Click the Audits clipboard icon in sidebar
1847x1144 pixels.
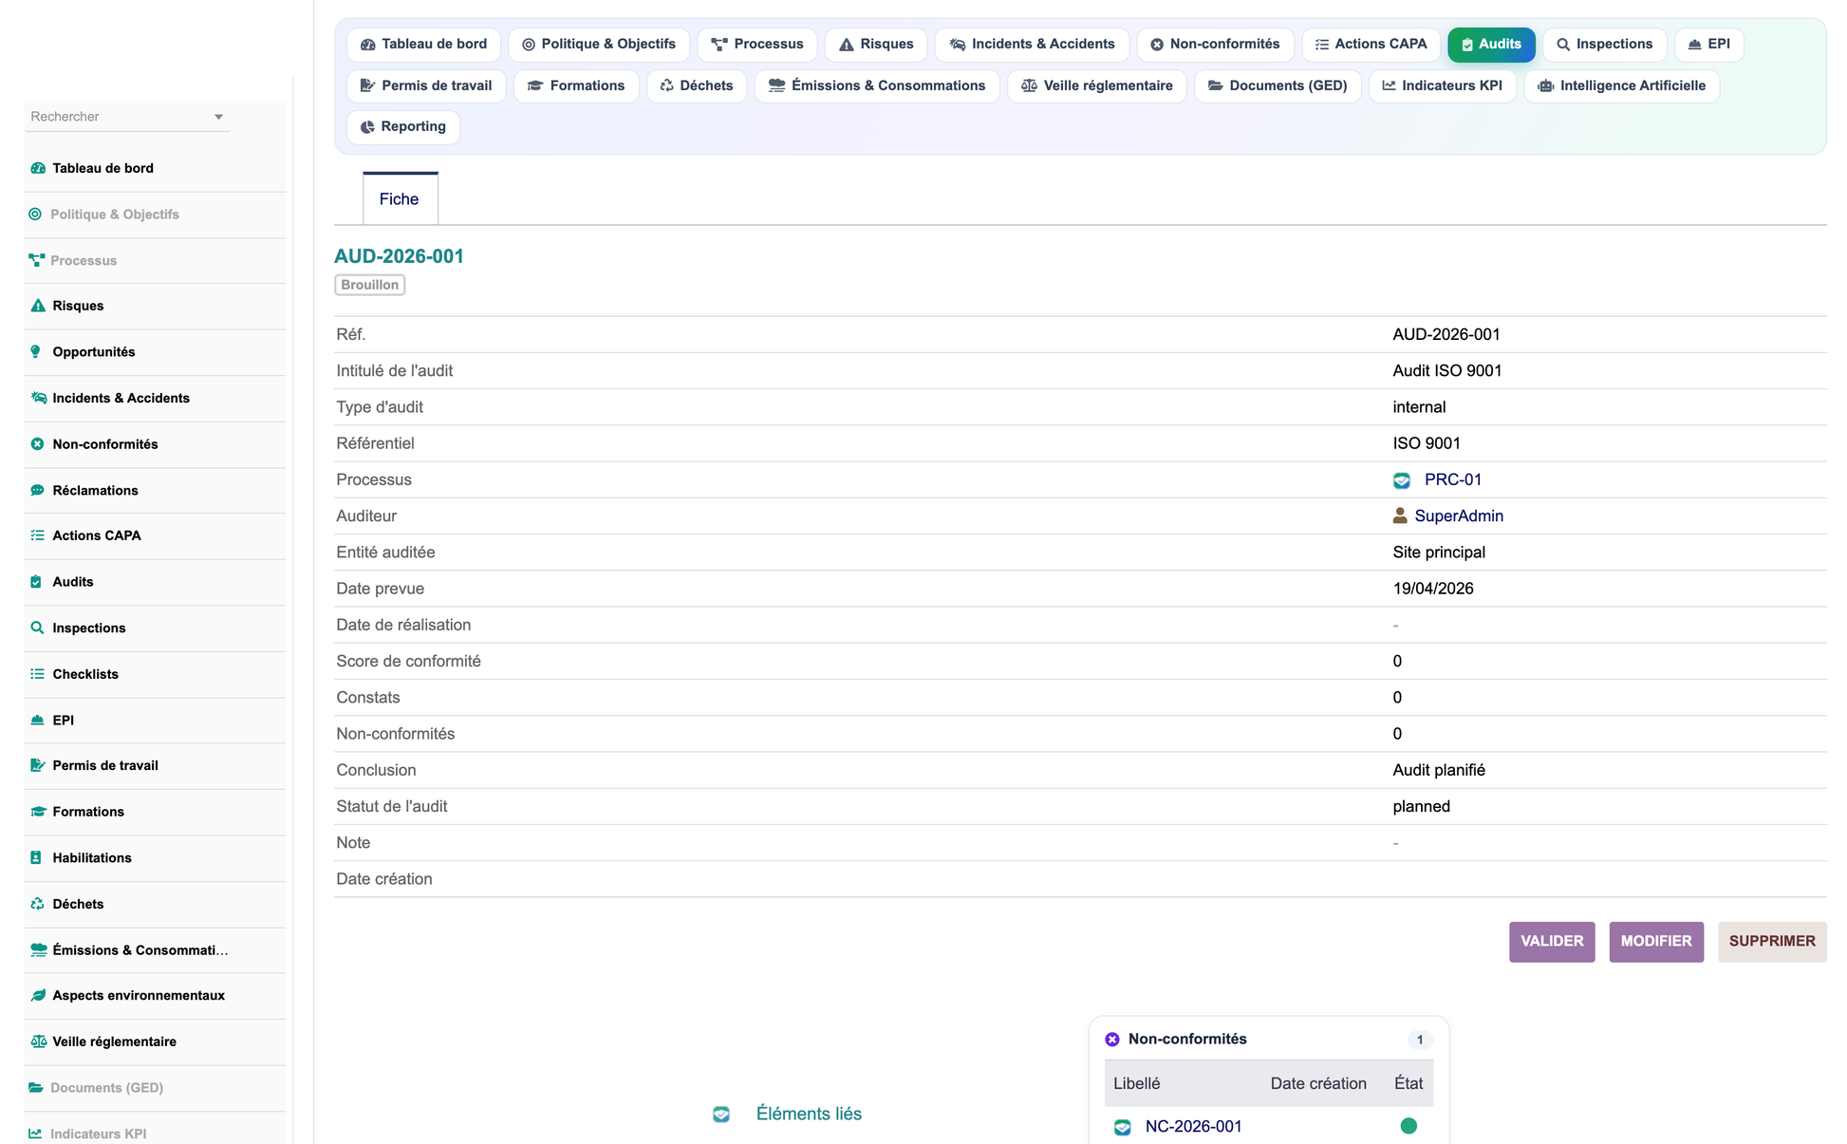tap(36, 582)
